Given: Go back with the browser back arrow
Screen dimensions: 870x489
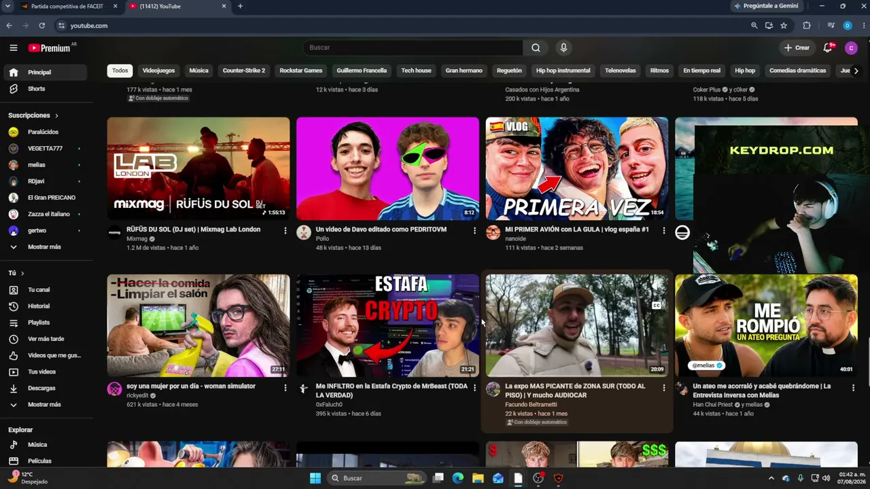Looking at the screenshot, I should pos(10,26).
